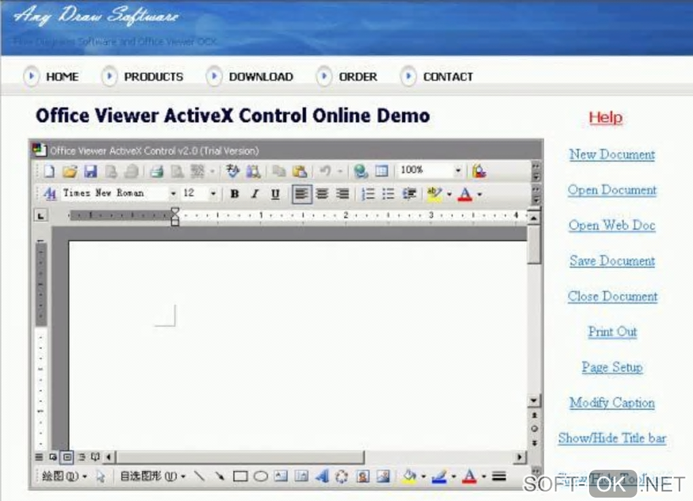
Task: Toggle numbered list
Action: [x=368, y=194]
